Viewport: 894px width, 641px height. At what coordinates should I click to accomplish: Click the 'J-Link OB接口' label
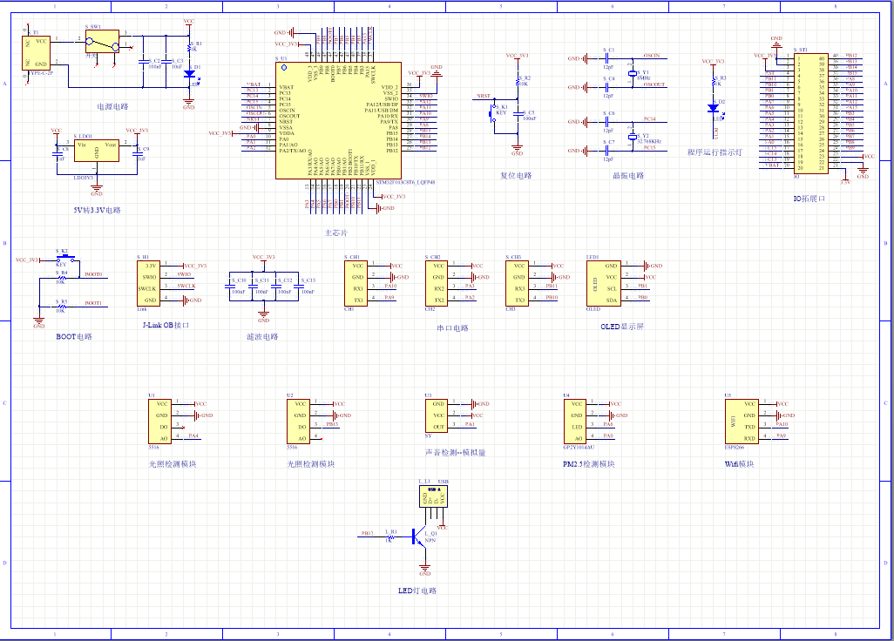click(x=166, y=326)
